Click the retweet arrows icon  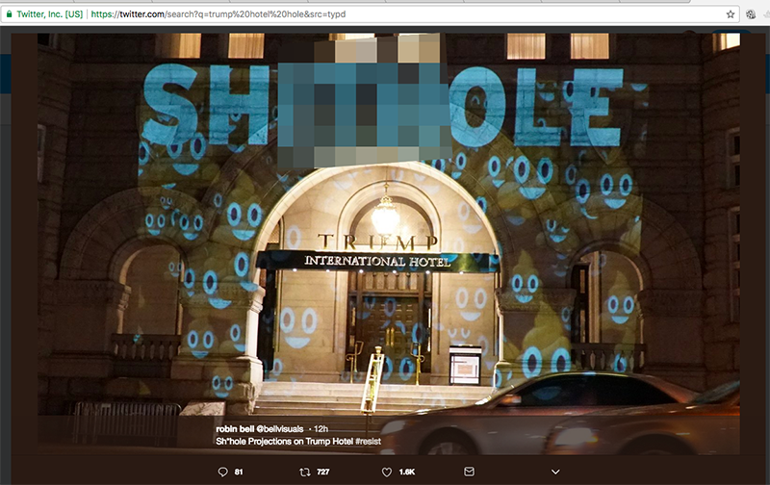coord(305,472)
